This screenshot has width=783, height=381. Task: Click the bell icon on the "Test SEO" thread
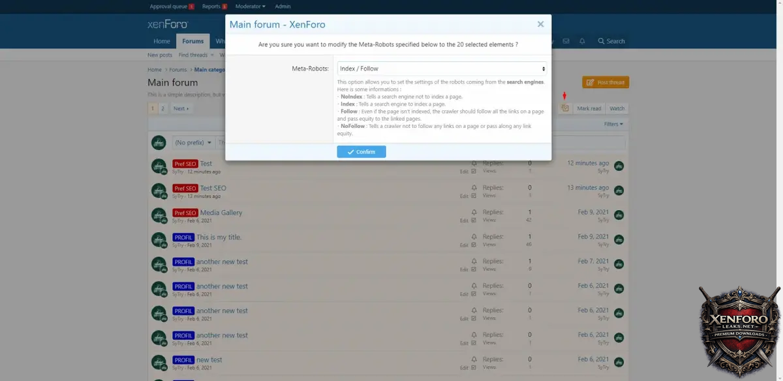click(x=474, y=188)
